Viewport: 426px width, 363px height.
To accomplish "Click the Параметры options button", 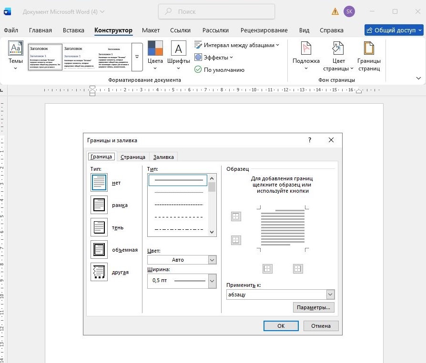I will coord(314,307).
